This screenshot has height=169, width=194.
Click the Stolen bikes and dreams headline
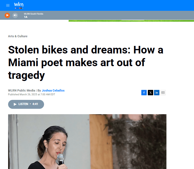86,62
